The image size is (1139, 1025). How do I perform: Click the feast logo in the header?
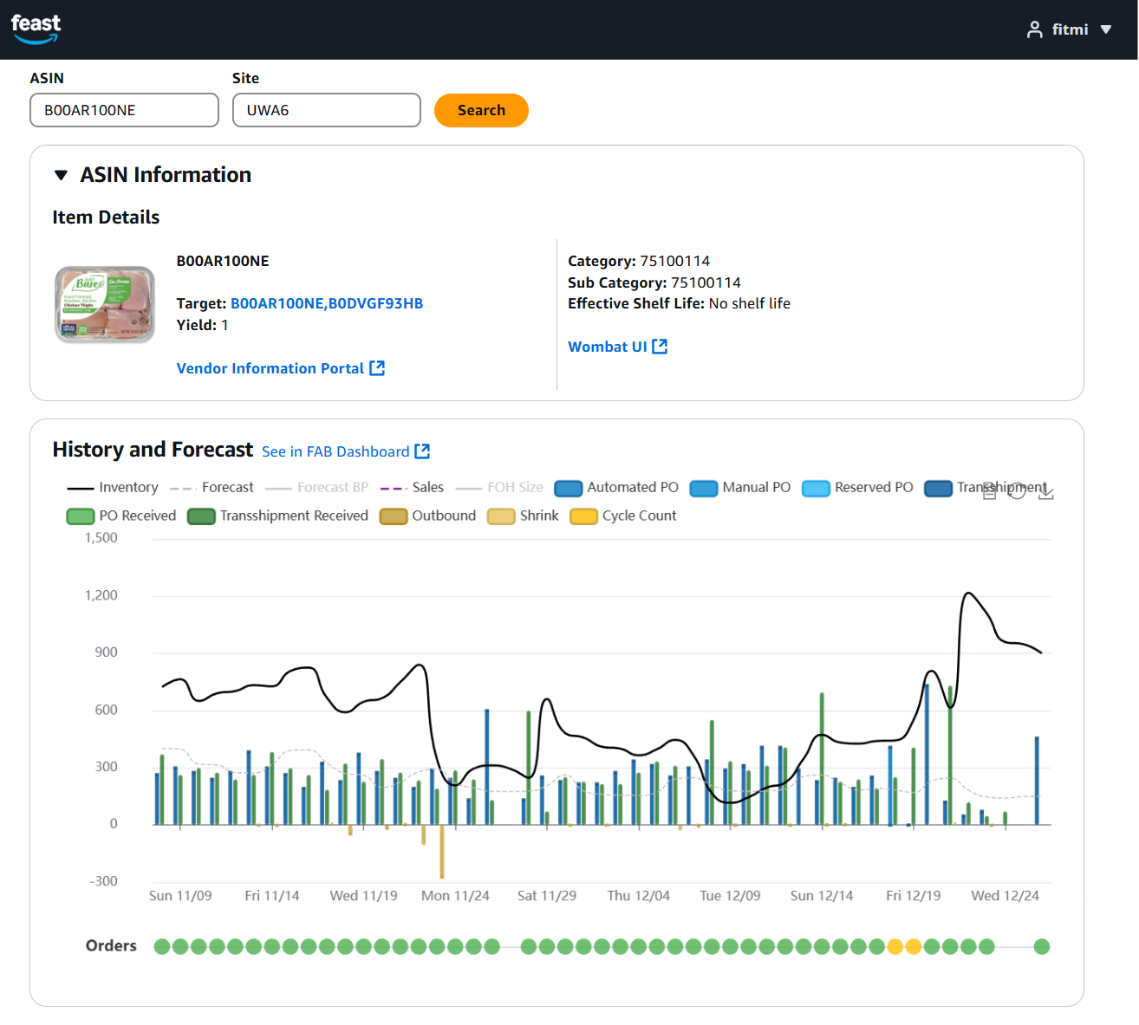pyautogui.click(x=36, y=29)
